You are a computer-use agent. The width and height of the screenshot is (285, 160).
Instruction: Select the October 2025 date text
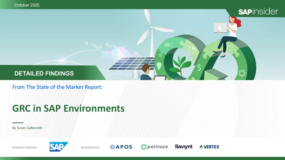pos(27,5)
